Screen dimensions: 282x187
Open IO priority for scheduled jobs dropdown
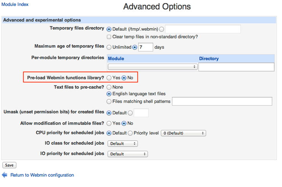click(128, 154)
